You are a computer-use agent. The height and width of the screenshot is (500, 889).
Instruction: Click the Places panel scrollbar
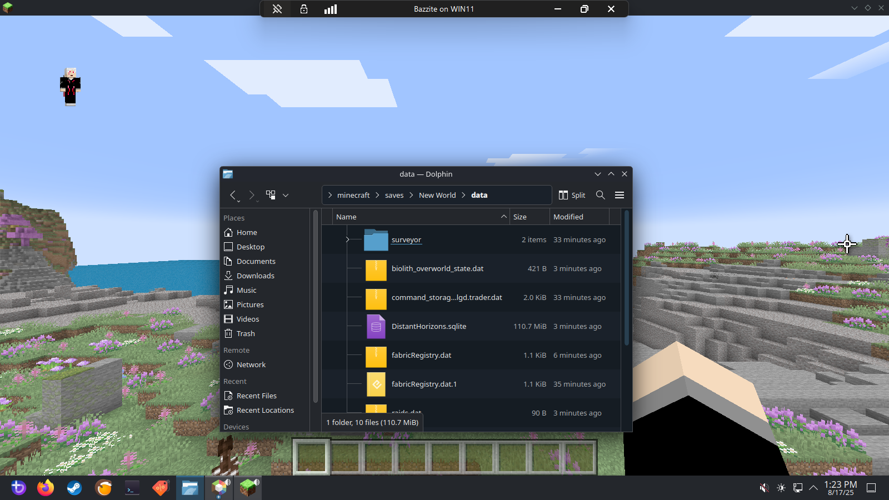pos(316,306)
